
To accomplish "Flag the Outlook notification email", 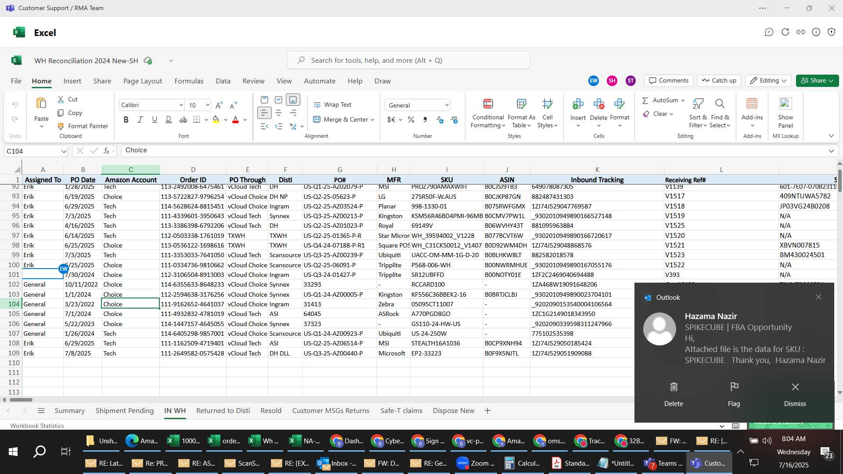I will tap(734, 394).
